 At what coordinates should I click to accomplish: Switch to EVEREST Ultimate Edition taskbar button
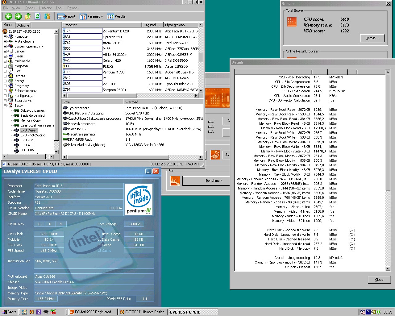pyautogui.click(x=143, y=312)
